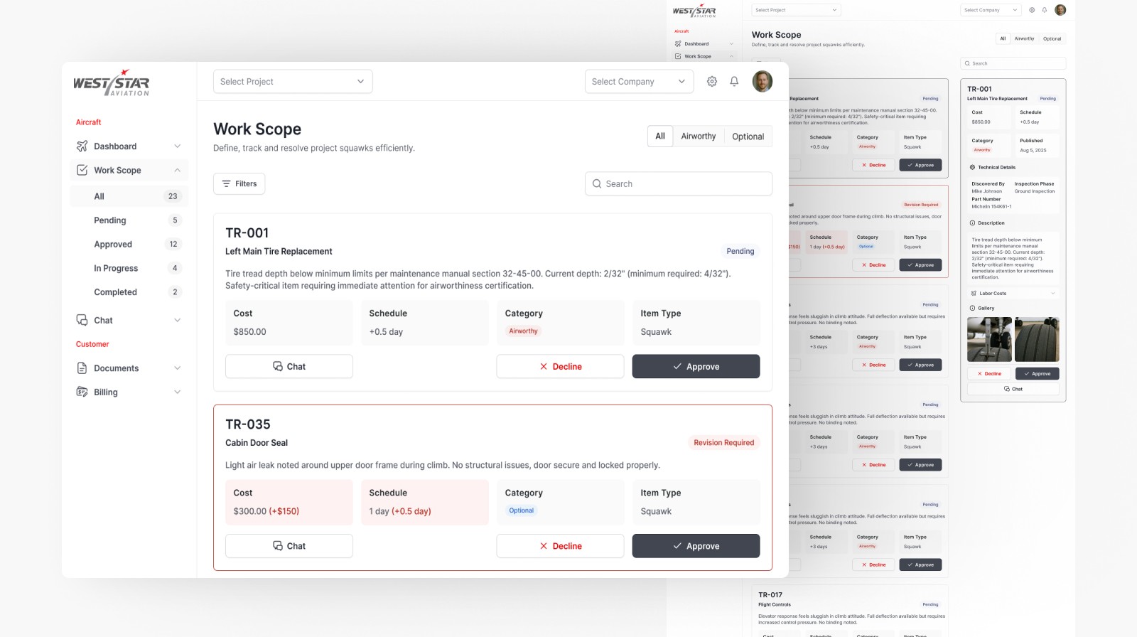Collapse Work Scope chevron in front sidebar
Screen dimensions: 1137x637
[x=177, y=170]
